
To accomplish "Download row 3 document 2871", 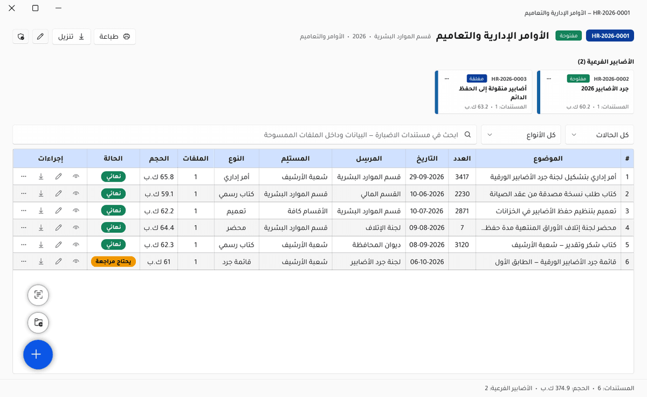I will 41,211.
